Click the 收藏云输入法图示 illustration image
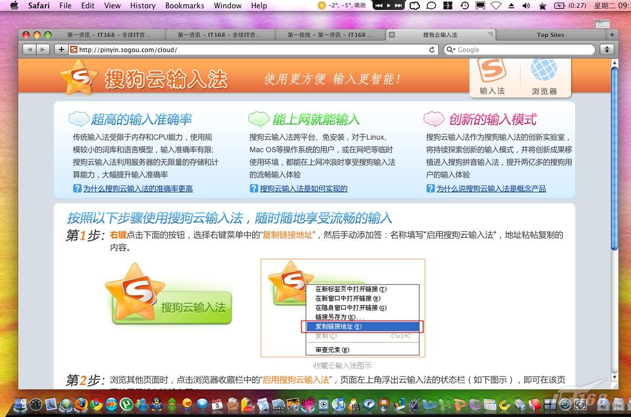The image size is (631, 417). click(x=343, y=308)
